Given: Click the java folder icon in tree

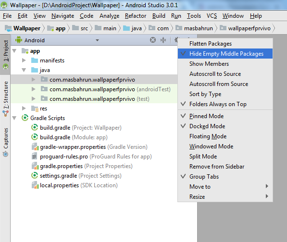Looking at the screenshot, I should tap(35, 70).
